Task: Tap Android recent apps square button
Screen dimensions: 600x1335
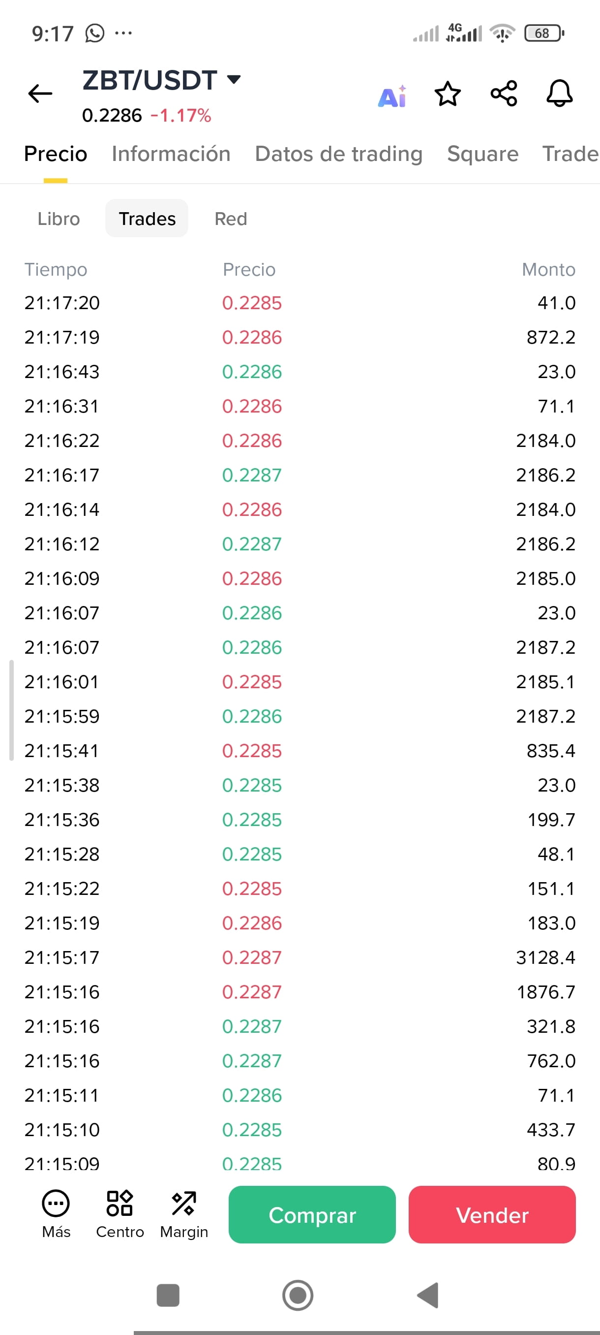Action: pos(168,1296)
